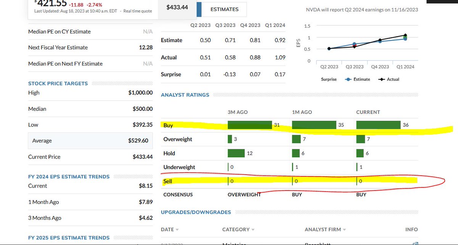This screenshot has width=458, height=245.
Task: Select the Buy bar under CURRENT
Action: pos(378,125)
